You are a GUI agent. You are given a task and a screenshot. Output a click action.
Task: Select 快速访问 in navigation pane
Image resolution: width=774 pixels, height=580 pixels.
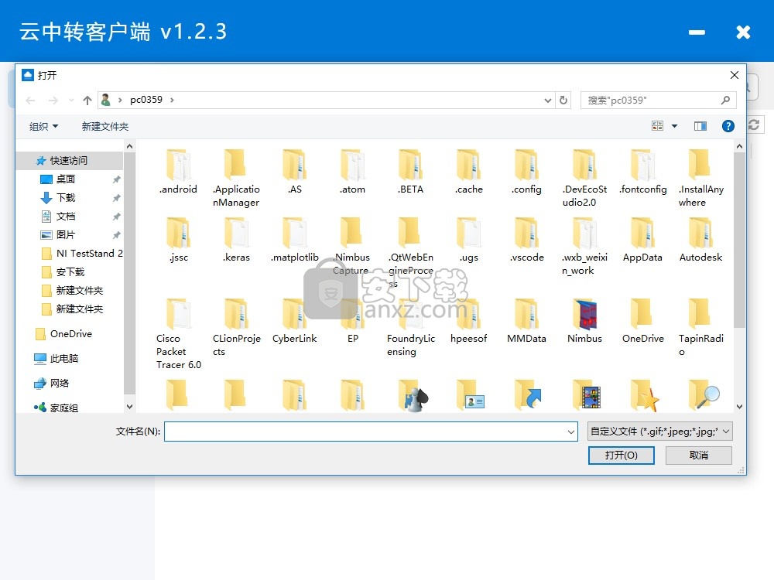click(69, 161)
